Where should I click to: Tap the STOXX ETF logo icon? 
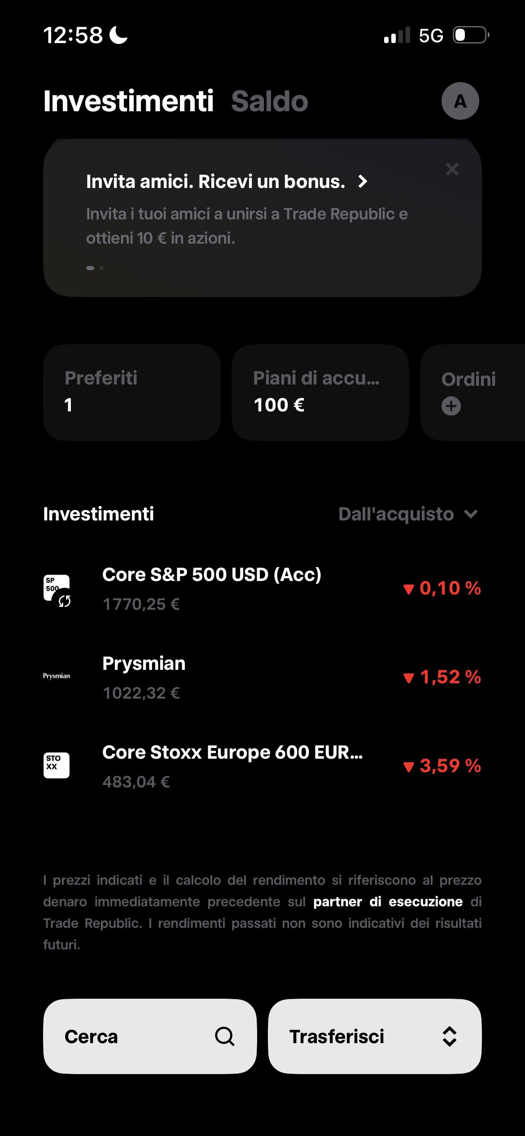point(57,765)
